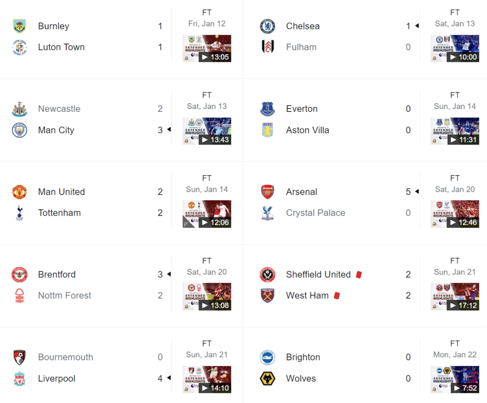Click the Everton club crest

(268, 109)
